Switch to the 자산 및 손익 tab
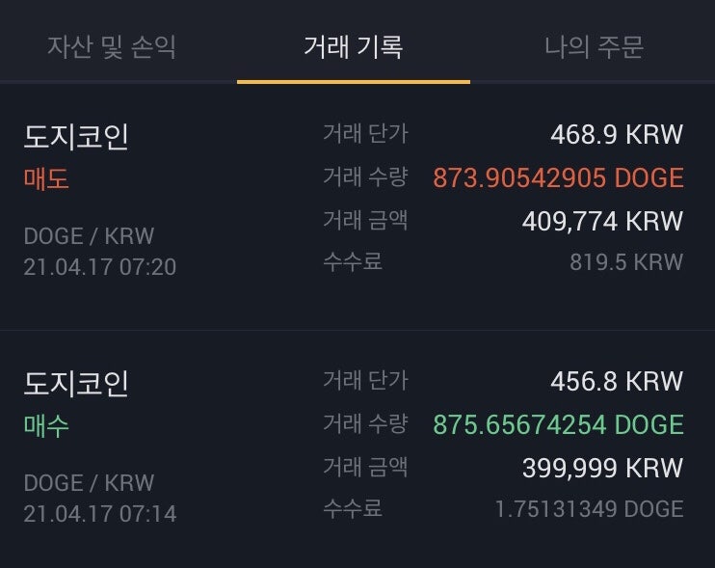Viewport: 715px width, 568px height. pos(112,46)
